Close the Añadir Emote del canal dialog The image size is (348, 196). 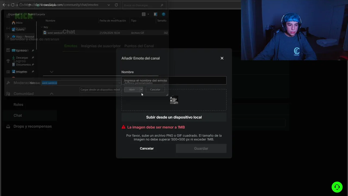point(222,58)
